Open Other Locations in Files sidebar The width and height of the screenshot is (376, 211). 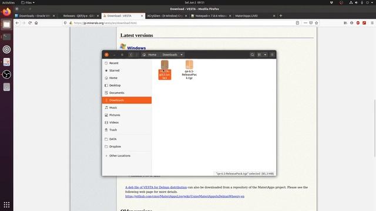127,155
